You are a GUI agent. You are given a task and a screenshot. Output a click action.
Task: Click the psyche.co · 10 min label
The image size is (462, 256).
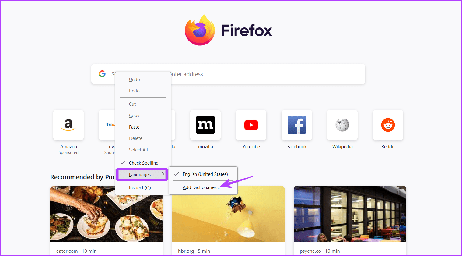(320, 251)
